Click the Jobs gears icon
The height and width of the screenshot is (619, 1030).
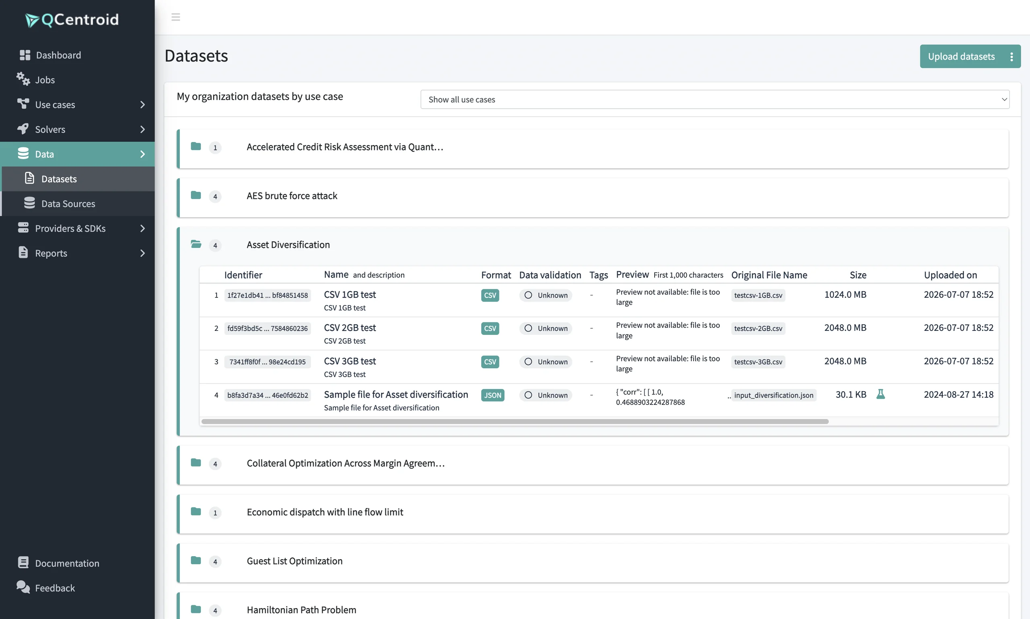23,79
